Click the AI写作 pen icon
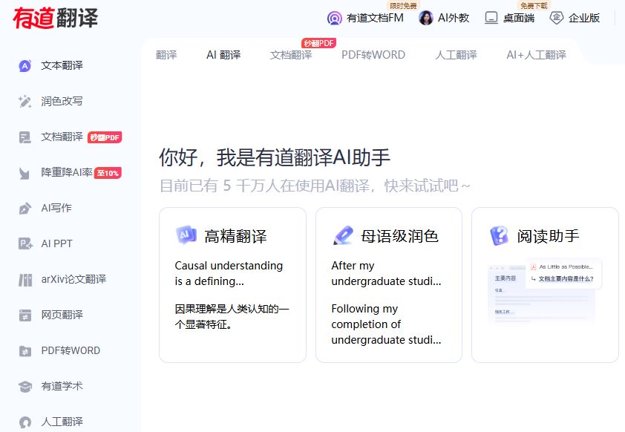Screen dimensions: 625x432 coord(25,208)
